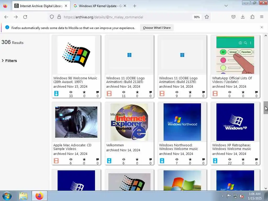Click the forward navigation arrow
Viewport: 268px width, 201px height.
(16, 17)
